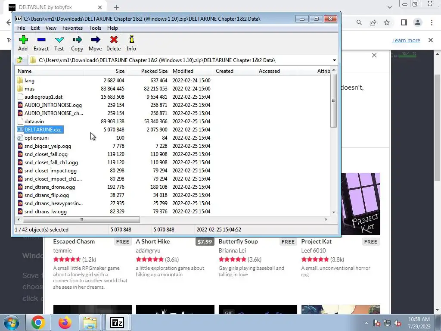The width and height of the screenshot is (441, 331).
Task: Click the 7-Zip address path field
Action: [x=180, y=60]
